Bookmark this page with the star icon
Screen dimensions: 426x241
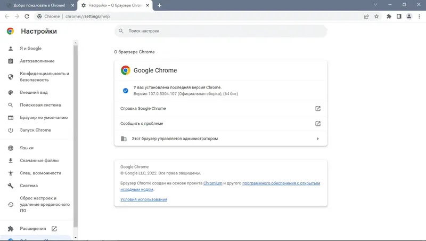pos(376,17)
